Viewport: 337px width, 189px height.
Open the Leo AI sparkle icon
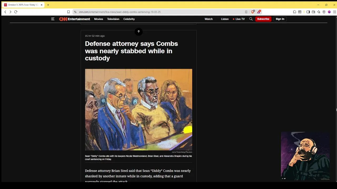pos(319,12)
